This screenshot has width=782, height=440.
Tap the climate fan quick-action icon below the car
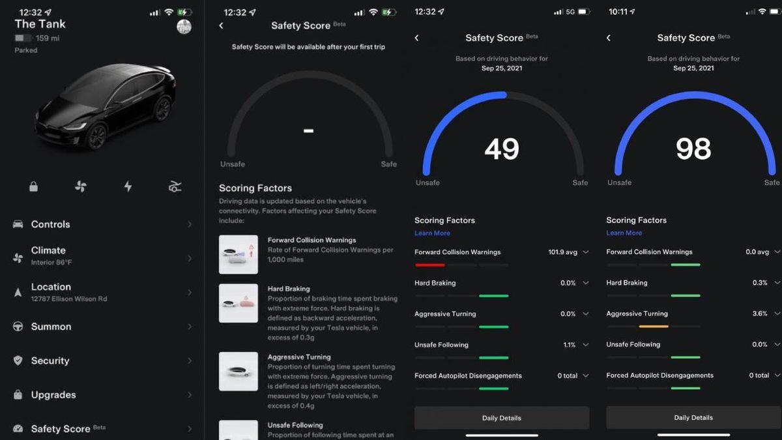point(81,187)
